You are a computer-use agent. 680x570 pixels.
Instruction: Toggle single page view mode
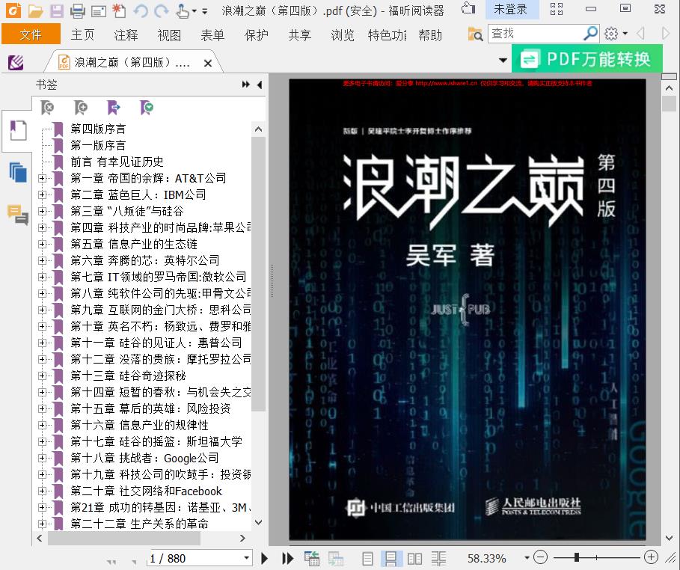coord(368,559)
